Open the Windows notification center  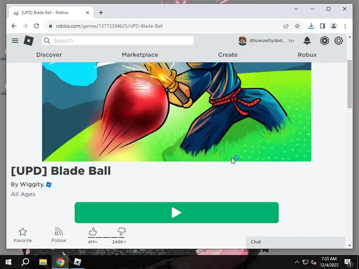coord(348,262)
